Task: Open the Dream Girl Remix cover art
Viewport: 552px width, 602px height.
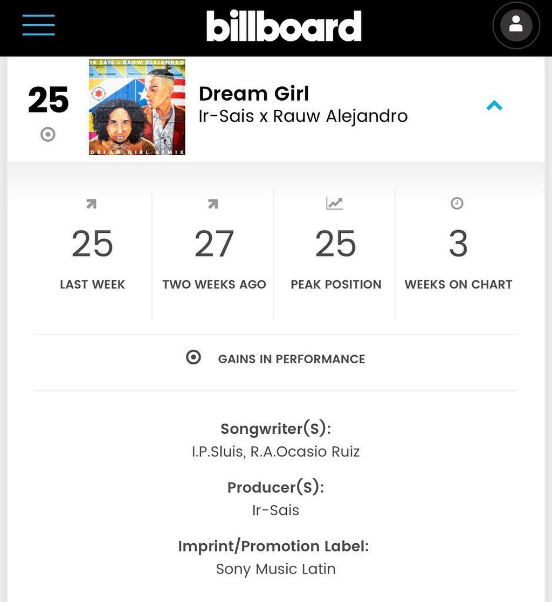Action: point(137,107)
